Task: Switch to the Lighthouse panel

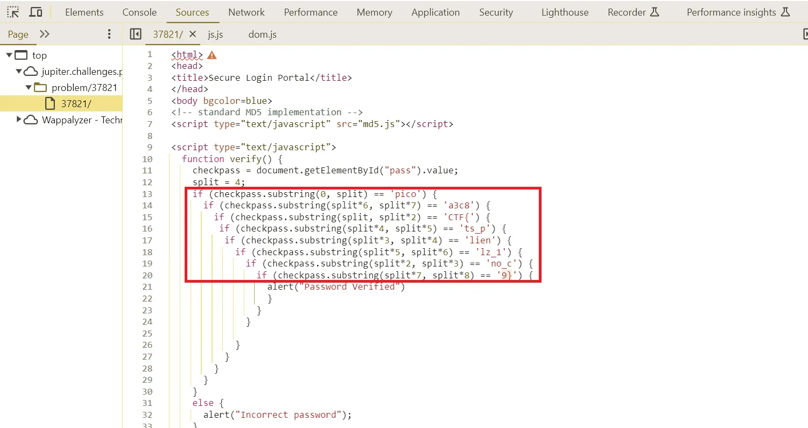Action: (565, 12)
